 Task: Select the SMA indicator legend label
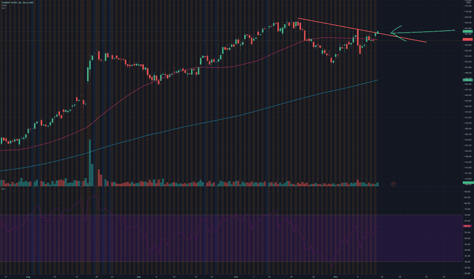4,5
